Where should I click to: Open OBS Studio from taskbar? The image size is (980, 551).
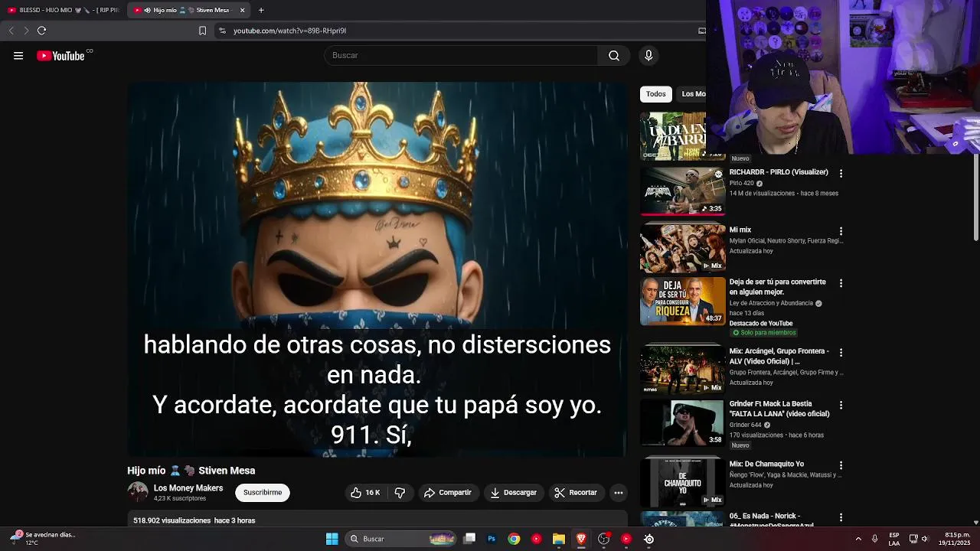[604, 539]
